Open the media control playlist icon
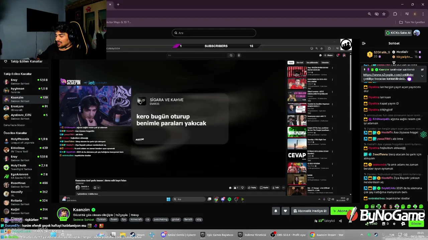Image resolution: width=428 pixels, height=240 pixels. (x=407, y=14)
